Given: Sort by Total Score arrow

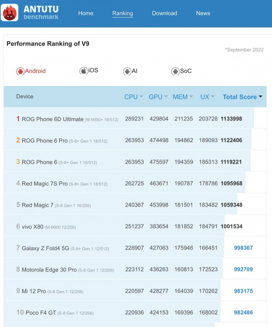Looking at the screenshot, I should coord(261,96).
